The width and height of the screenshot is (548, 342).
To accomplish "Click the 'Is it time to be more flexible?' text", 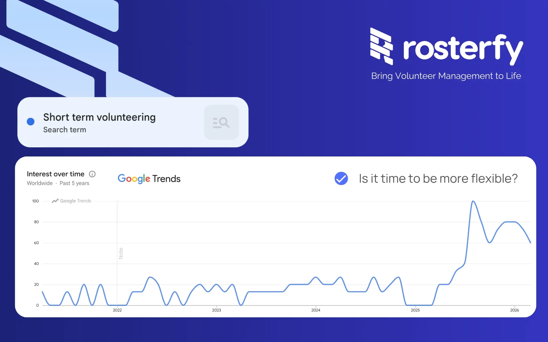I will tap(438, 179).
